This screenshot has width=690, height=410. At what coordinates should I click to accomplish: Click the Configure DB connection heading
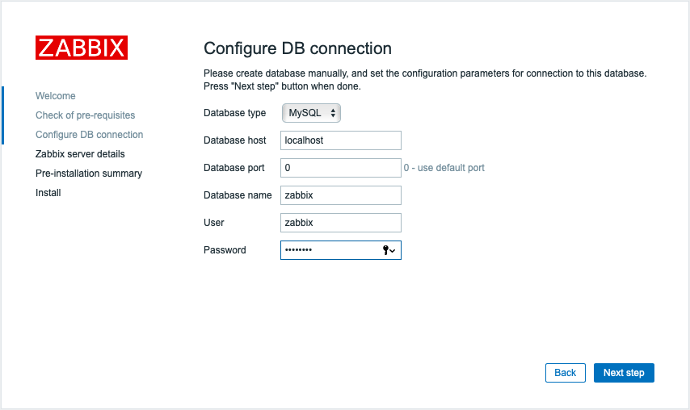pyautogui.click(x=297, y=48)
